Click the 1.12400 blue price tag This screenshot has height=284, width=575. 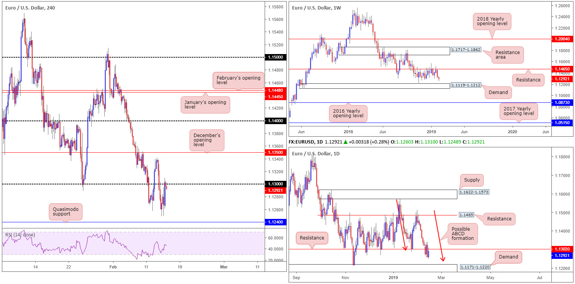click(x=275, y=222)
